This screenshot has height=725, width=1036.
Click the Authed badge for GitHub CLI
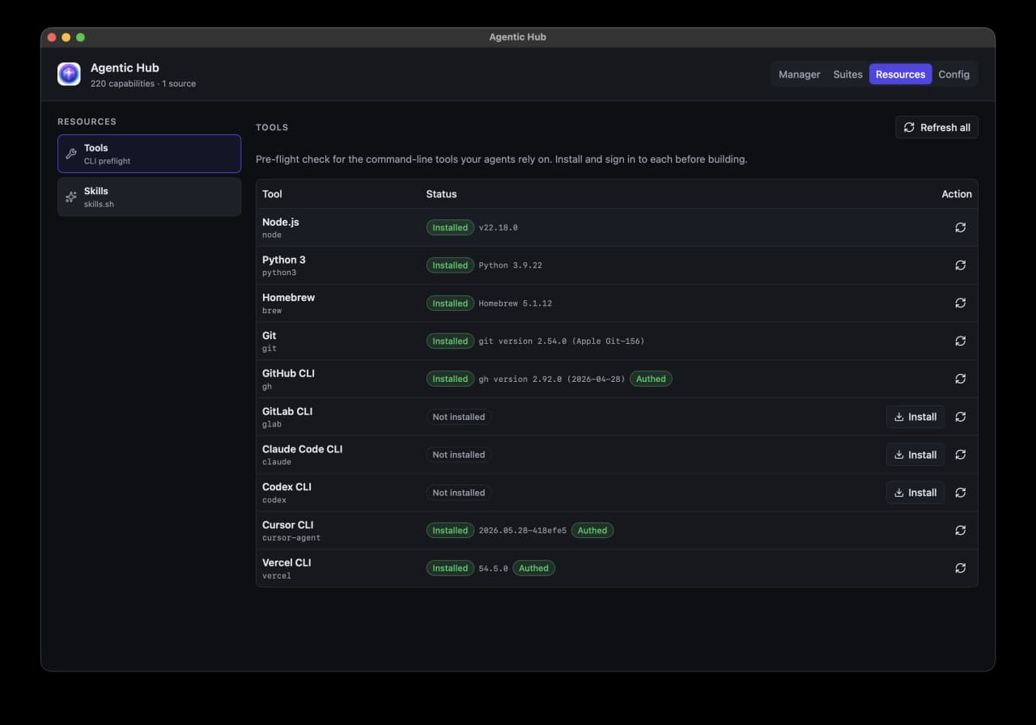coord(651,379)
